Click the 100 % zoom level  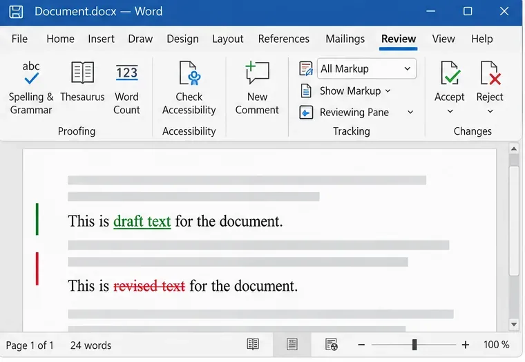click(496, 345)
